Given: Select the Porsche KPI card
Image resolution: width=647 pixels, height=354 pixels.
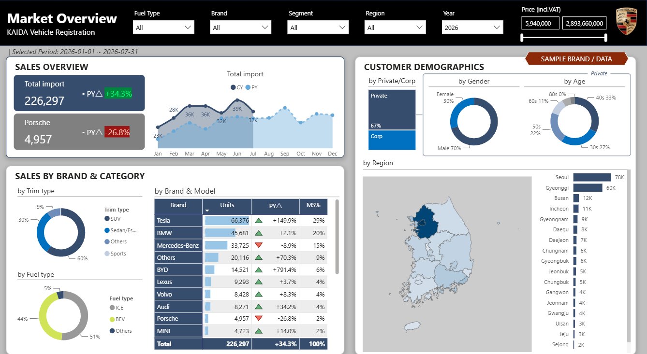Looking at the screenshot, I should [79, 131].
